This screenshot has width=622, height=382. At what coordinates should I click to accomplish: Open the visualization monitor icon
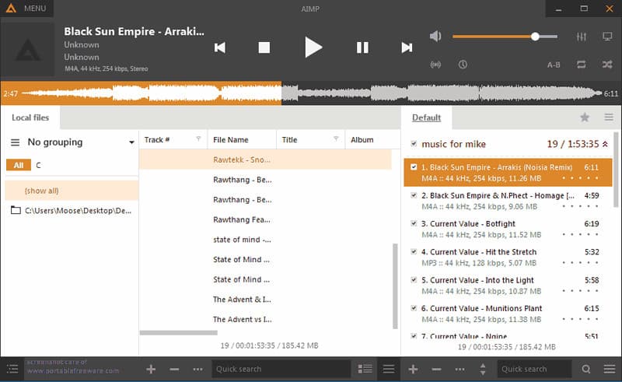[x=607, y=37]
